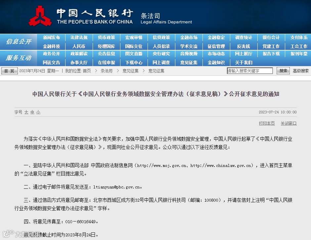Open 网上展厅 menu item
This screenshot has height=240, width=311.
point(244,54)
